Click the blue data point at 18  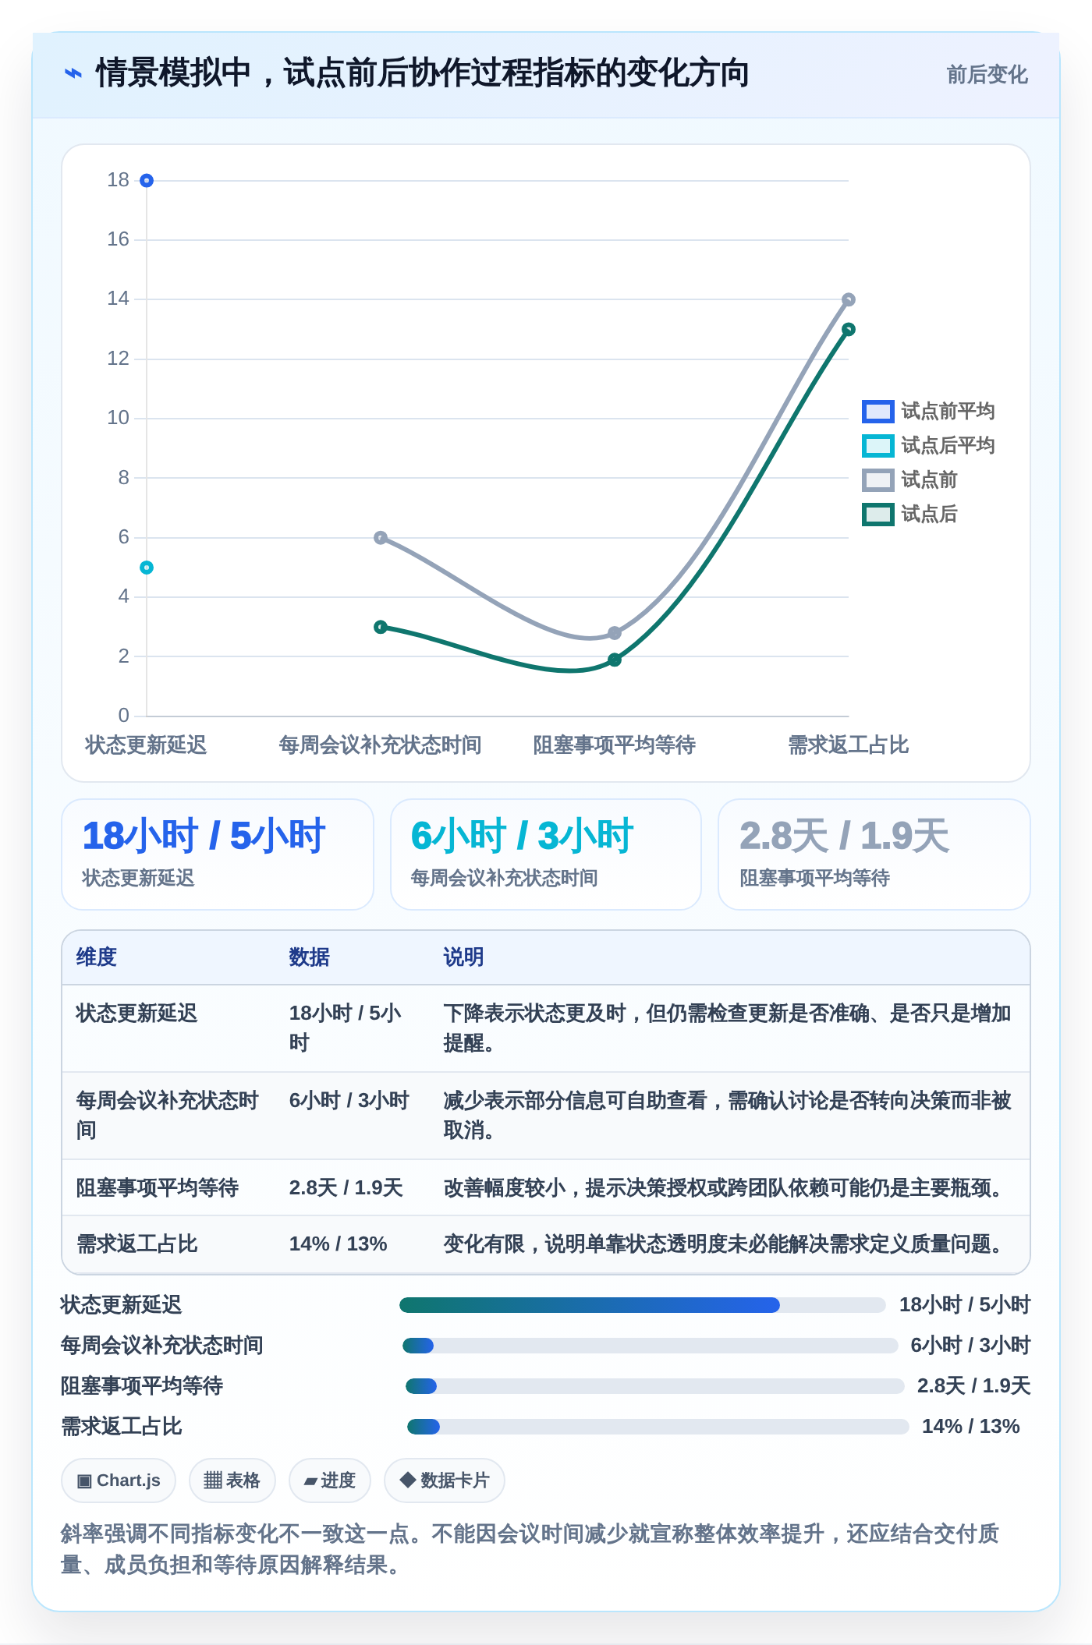click(147, 181)
